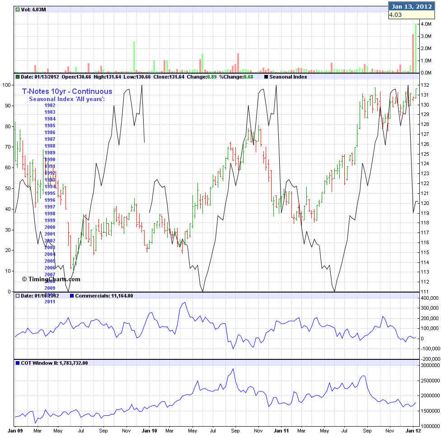Screen dimensions: 441x437
Task: Click the blue Commercials legend square
Action: (72, 296)
